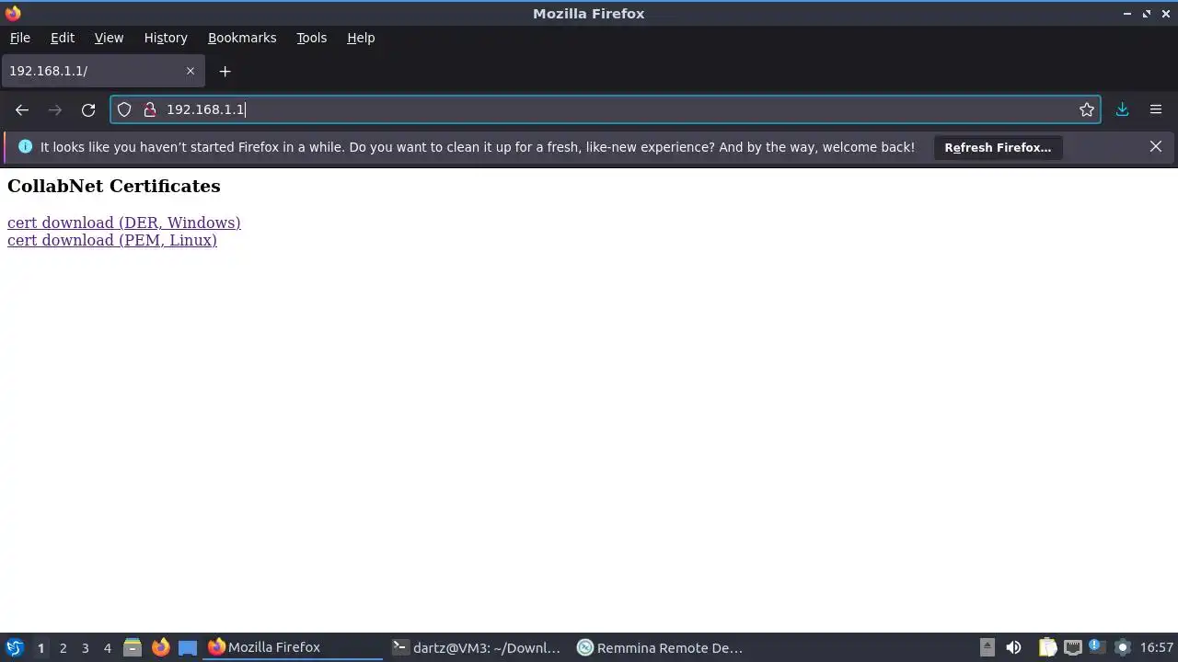
Task: Open the View menu
Action: coord(109,38)
